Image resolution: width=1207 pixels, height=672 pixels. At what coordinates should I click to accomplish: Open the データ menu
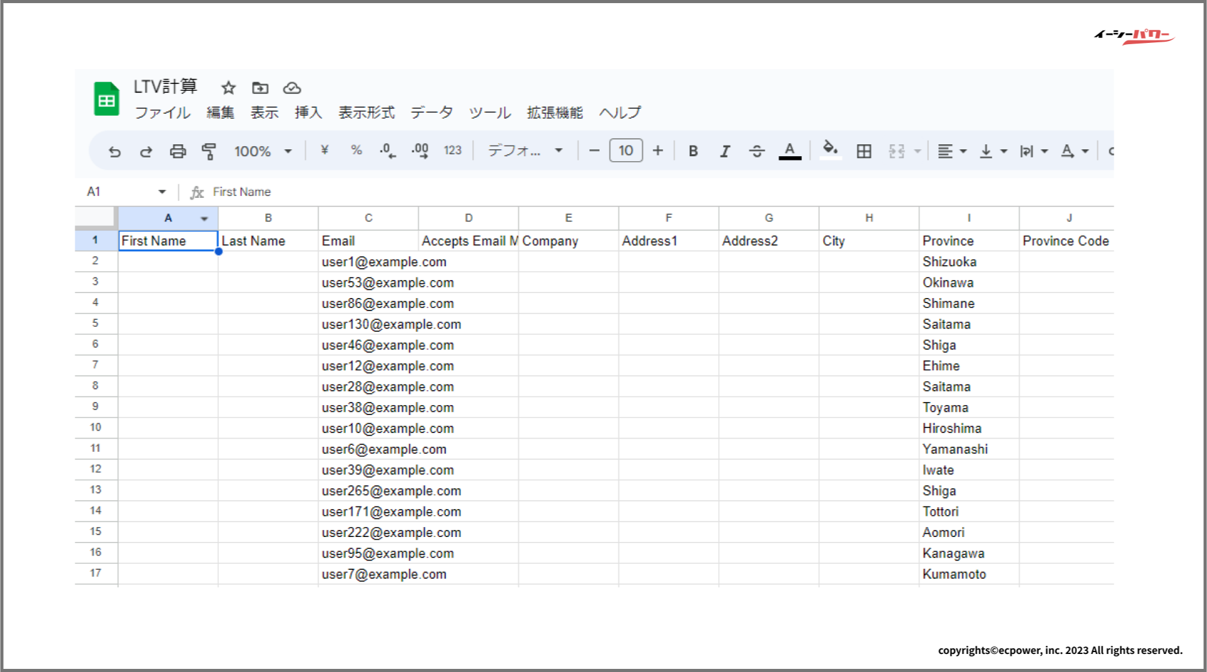(431, 113)
